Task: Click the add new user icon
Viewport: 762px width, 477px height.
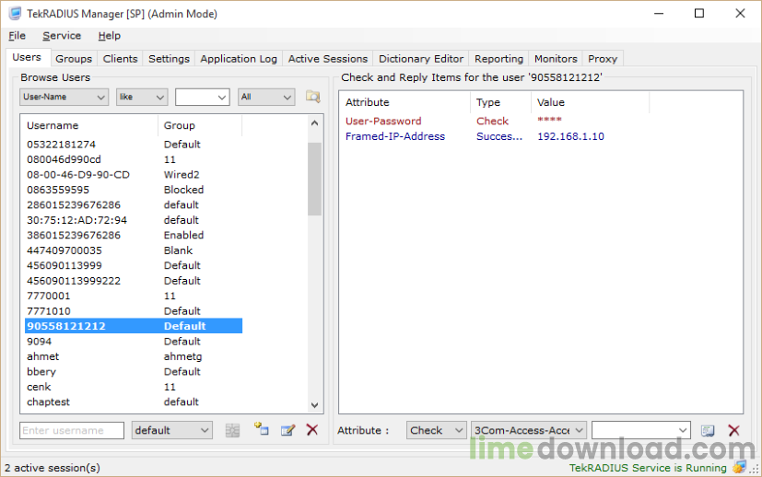Action: point(262,430)
